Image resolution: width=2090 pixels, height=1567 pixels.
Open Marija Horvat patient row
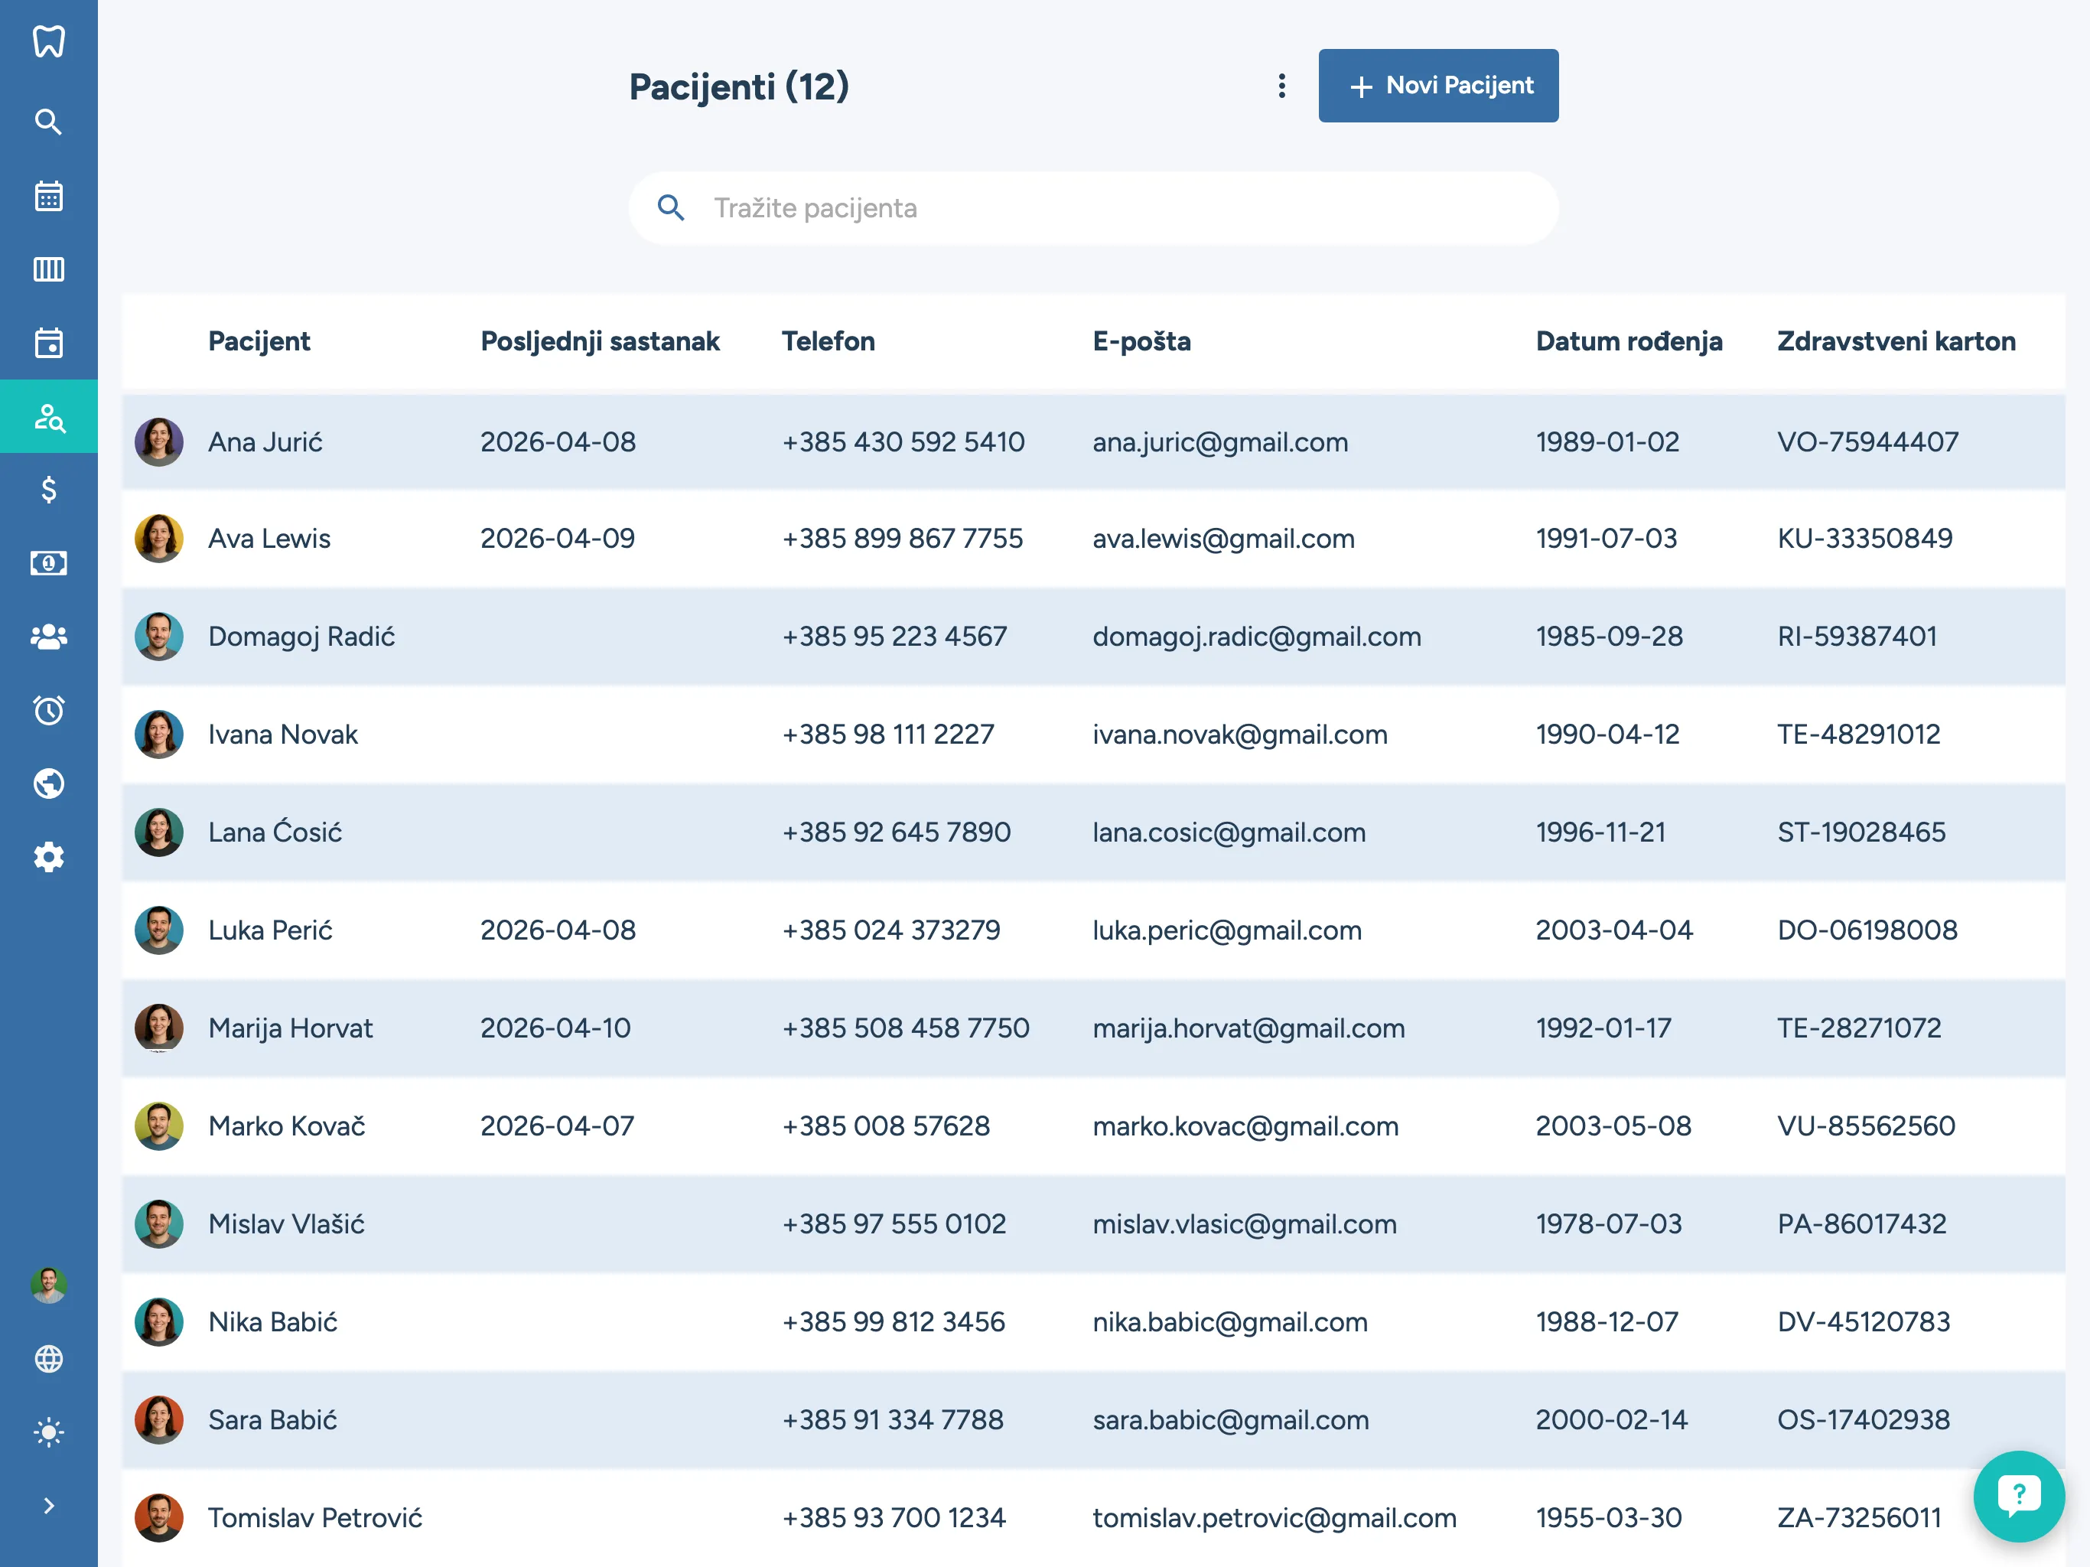[290, 1028]
